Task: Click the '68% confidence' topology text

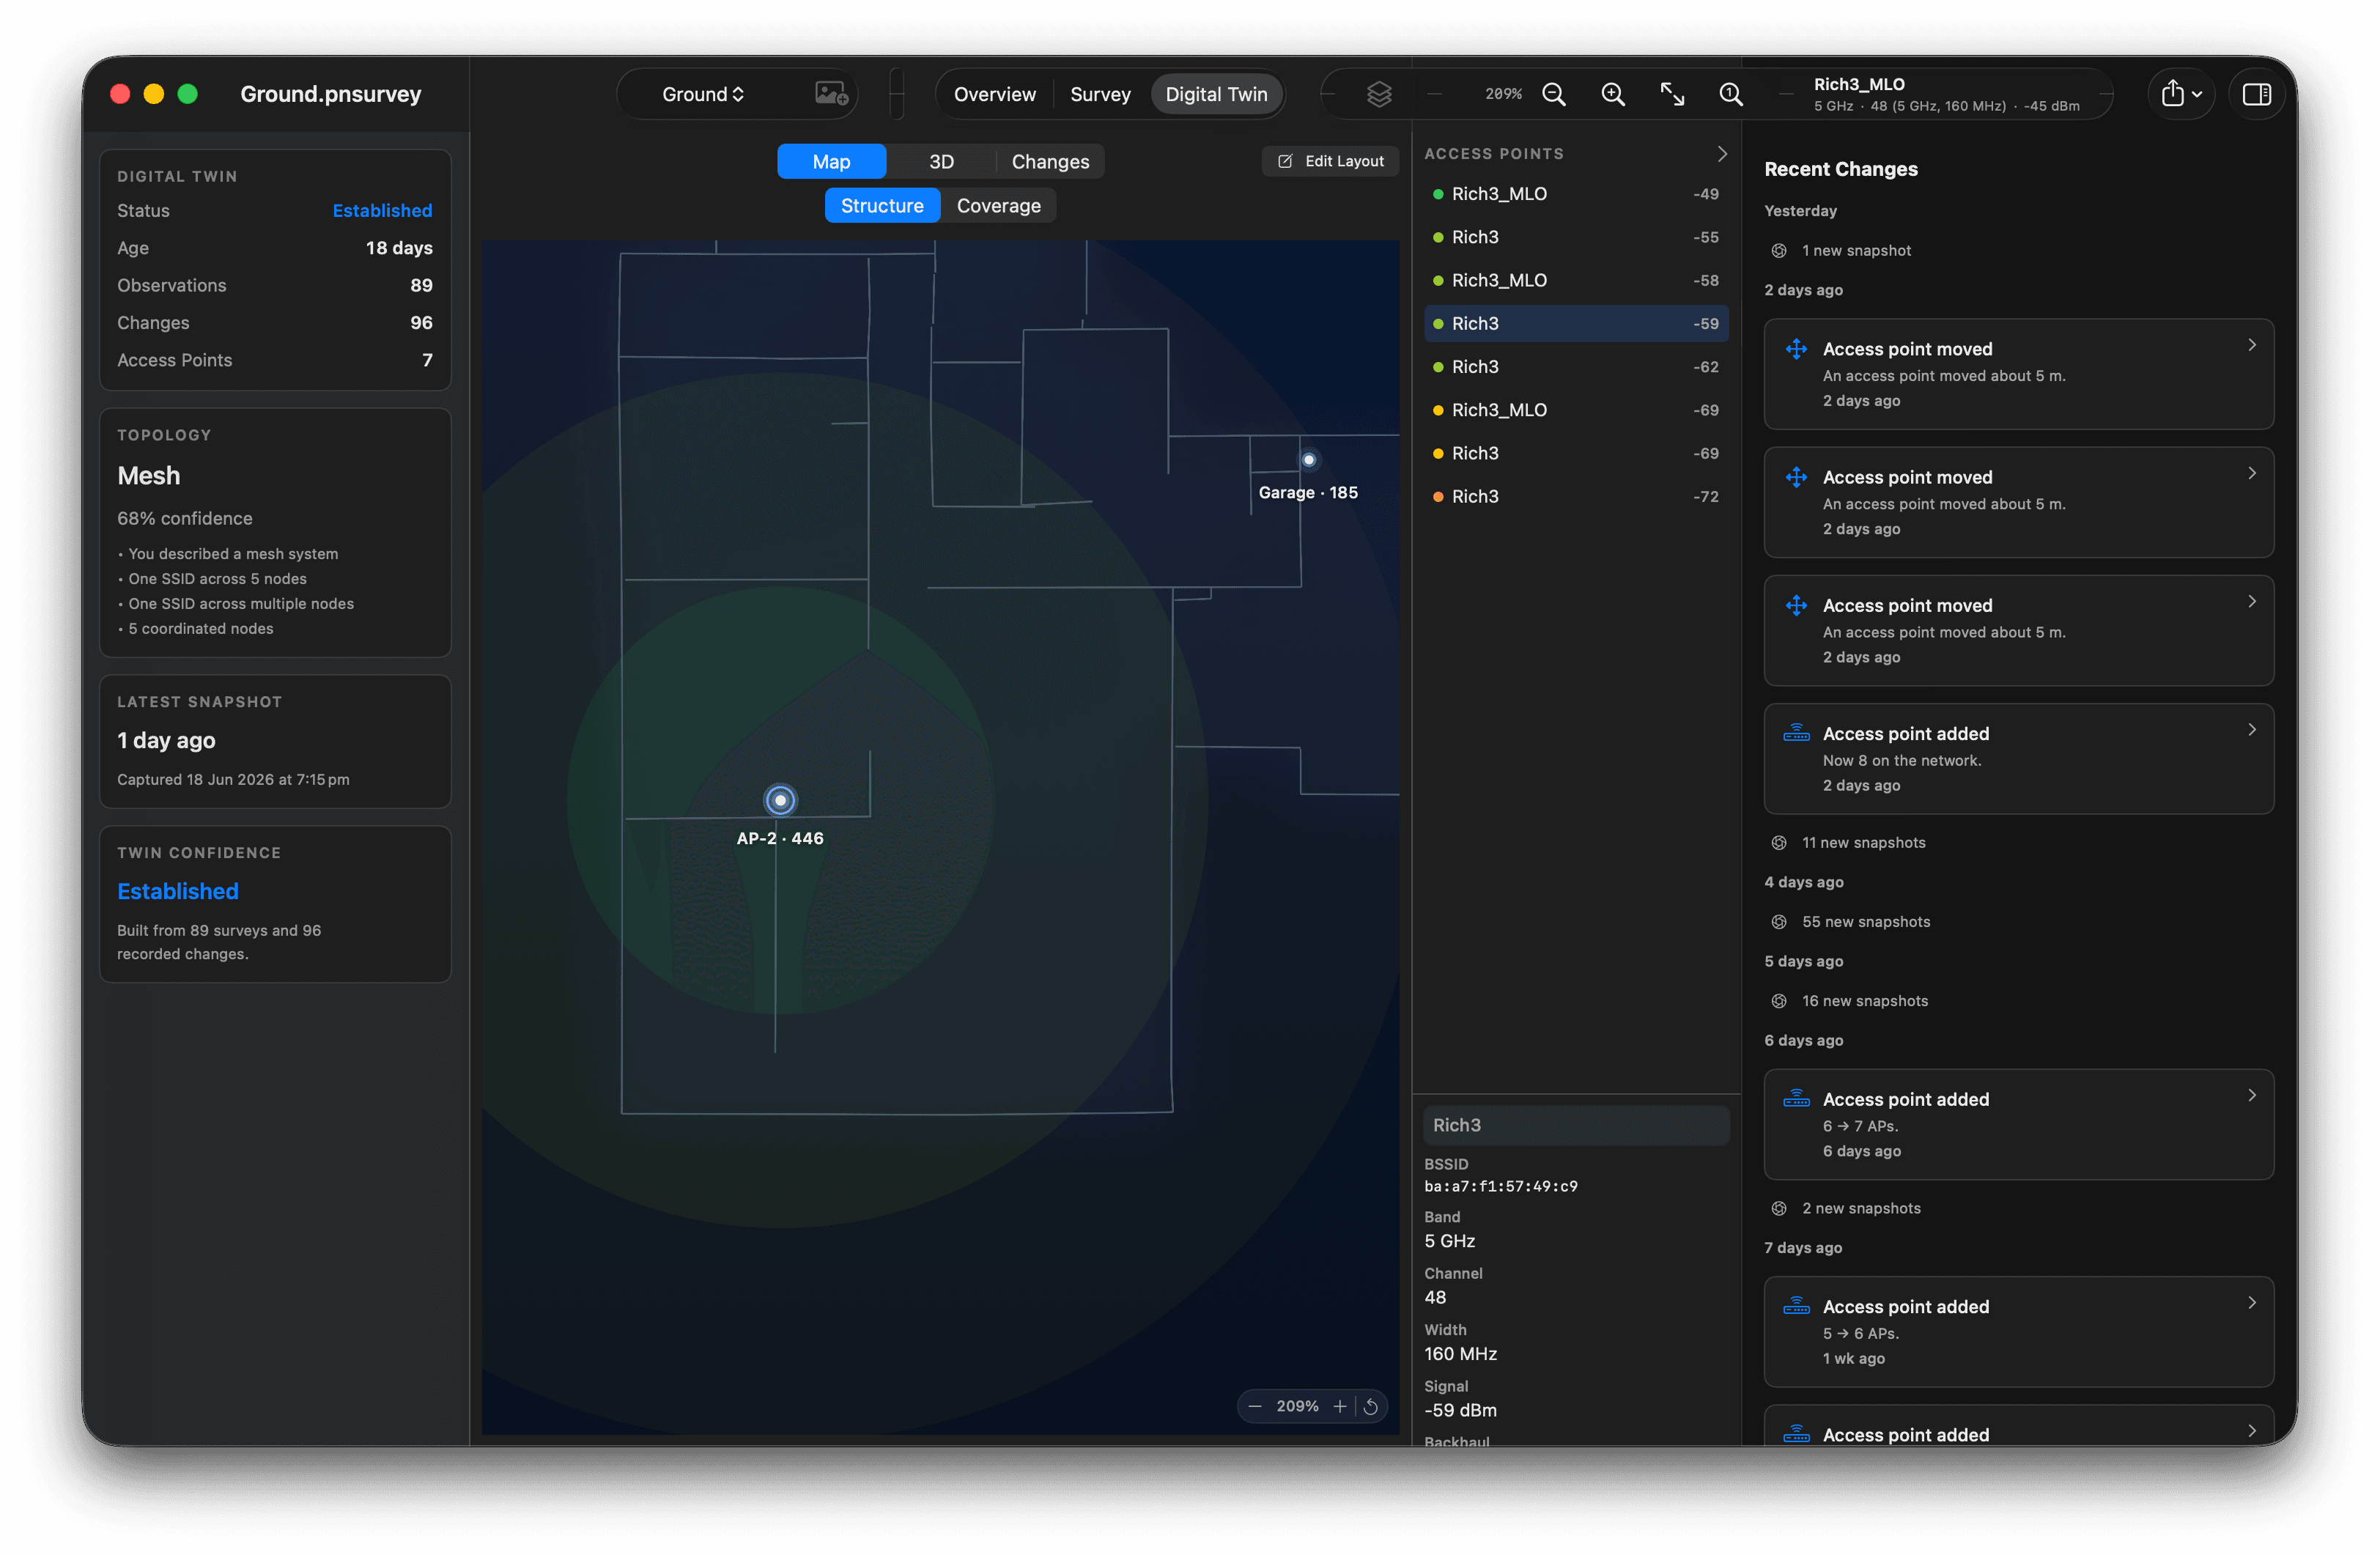Action: tap(185, 518)
